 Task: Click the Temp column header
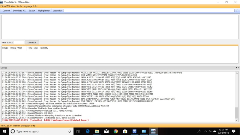point(30,48)
